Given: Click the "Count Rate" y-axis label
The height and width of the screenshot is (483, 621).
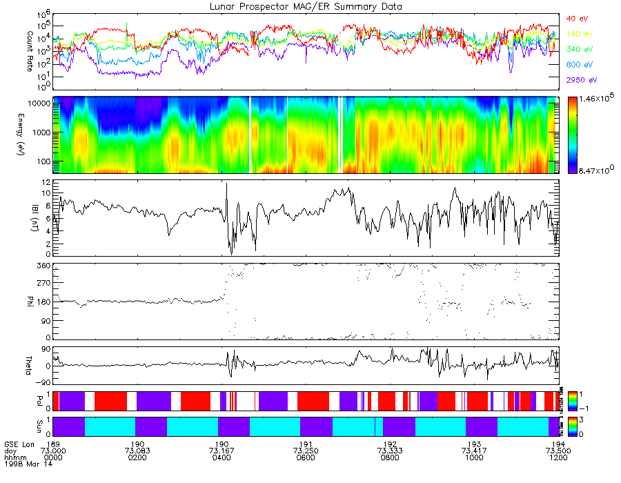Looking at the screenshot, I should tap(30, 51).
